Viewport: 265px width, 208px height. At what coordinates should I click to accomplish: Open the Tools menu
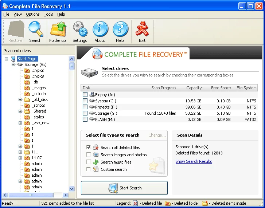click(x=48, y=14)
